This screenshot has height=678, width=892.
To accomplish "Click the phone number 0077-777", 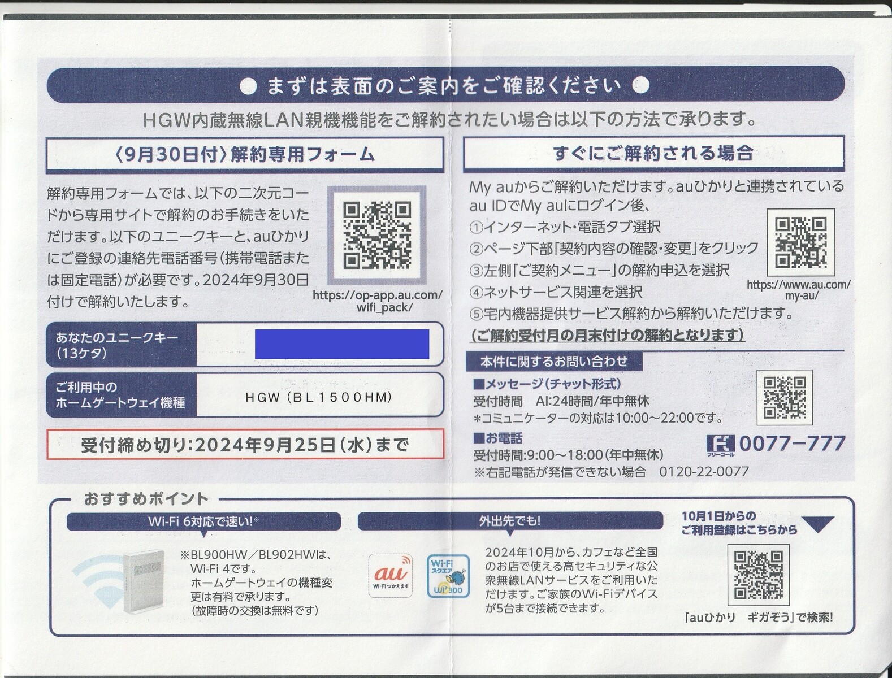I will [792, 444].
